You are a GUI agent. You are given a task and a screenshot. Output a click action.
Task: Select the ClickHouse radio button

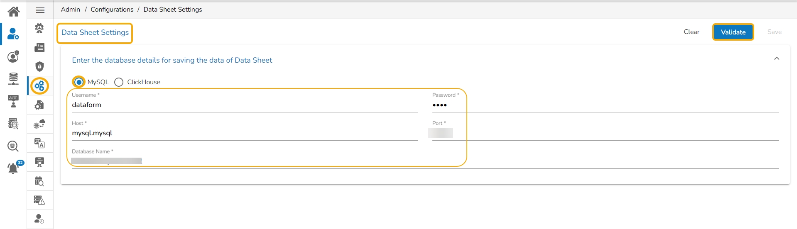[x=119, y=82]
